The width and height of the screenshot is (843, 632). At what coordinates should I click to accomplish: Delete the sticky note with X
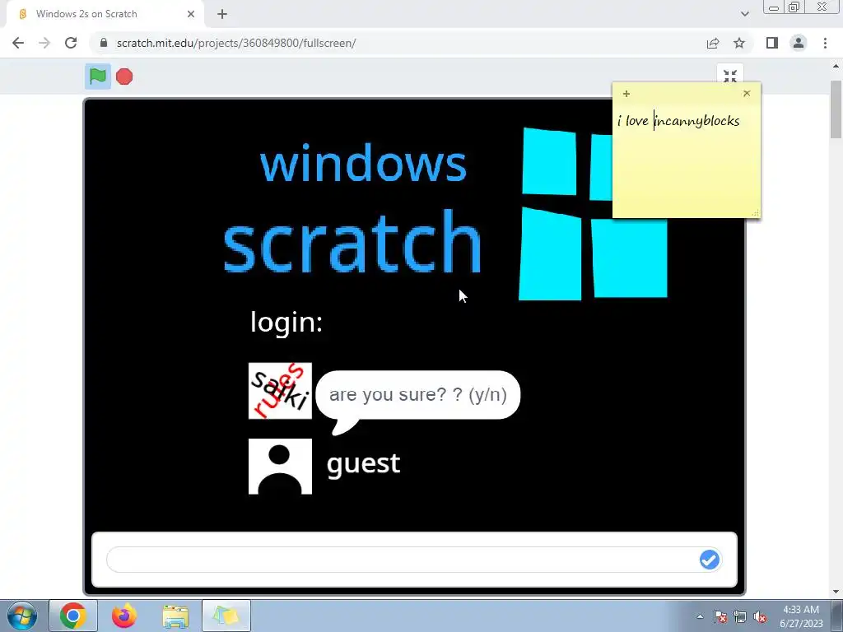tap(747, 93)
